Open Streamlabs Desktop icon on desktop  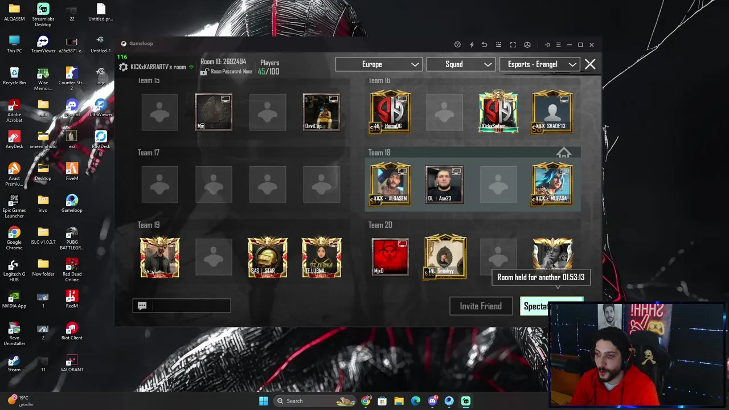click(x=43, y=15)
